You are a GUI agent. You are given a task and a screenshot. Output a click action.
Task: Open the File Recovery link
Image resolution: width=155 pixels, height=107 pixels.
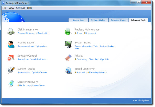pyautogui.click(x=25, y=86)
